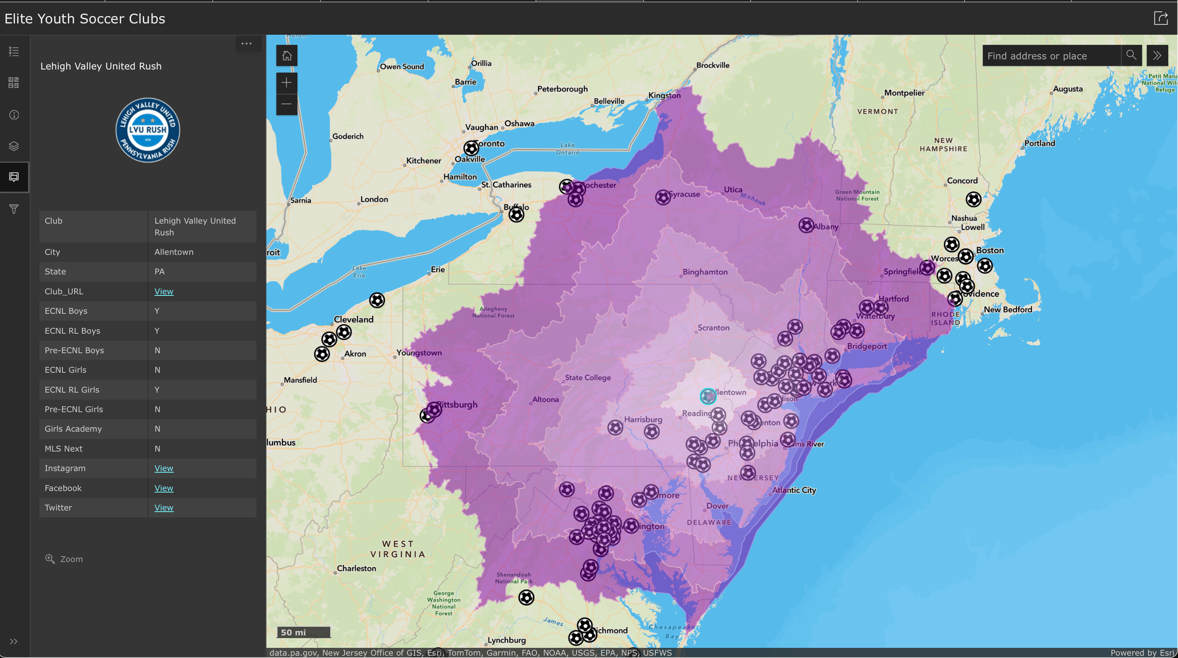Expand the left sidebar with bottom chevrons

coord(14,641)
